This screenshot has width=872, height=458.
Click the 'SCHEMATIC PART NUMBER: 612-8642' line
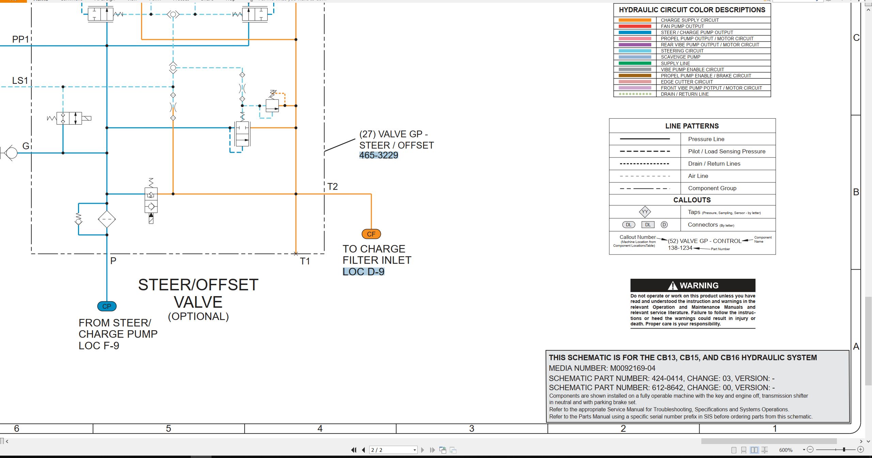point(662,387)
